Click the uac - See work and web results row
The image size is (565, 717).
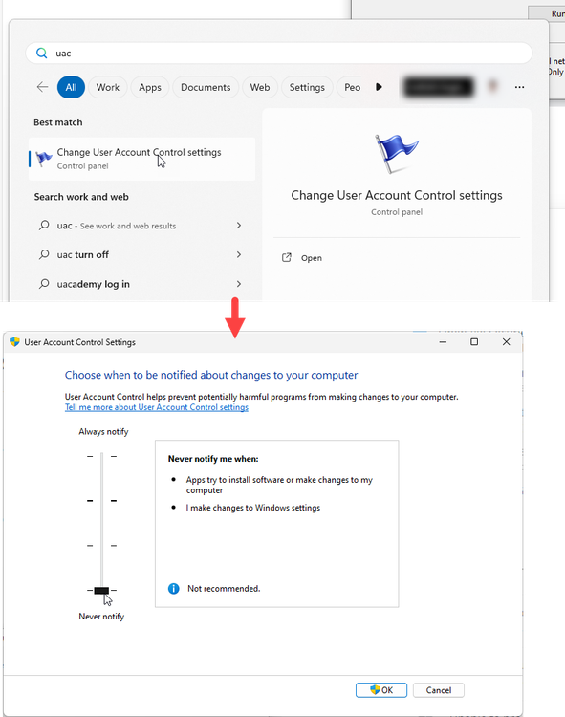141,226
